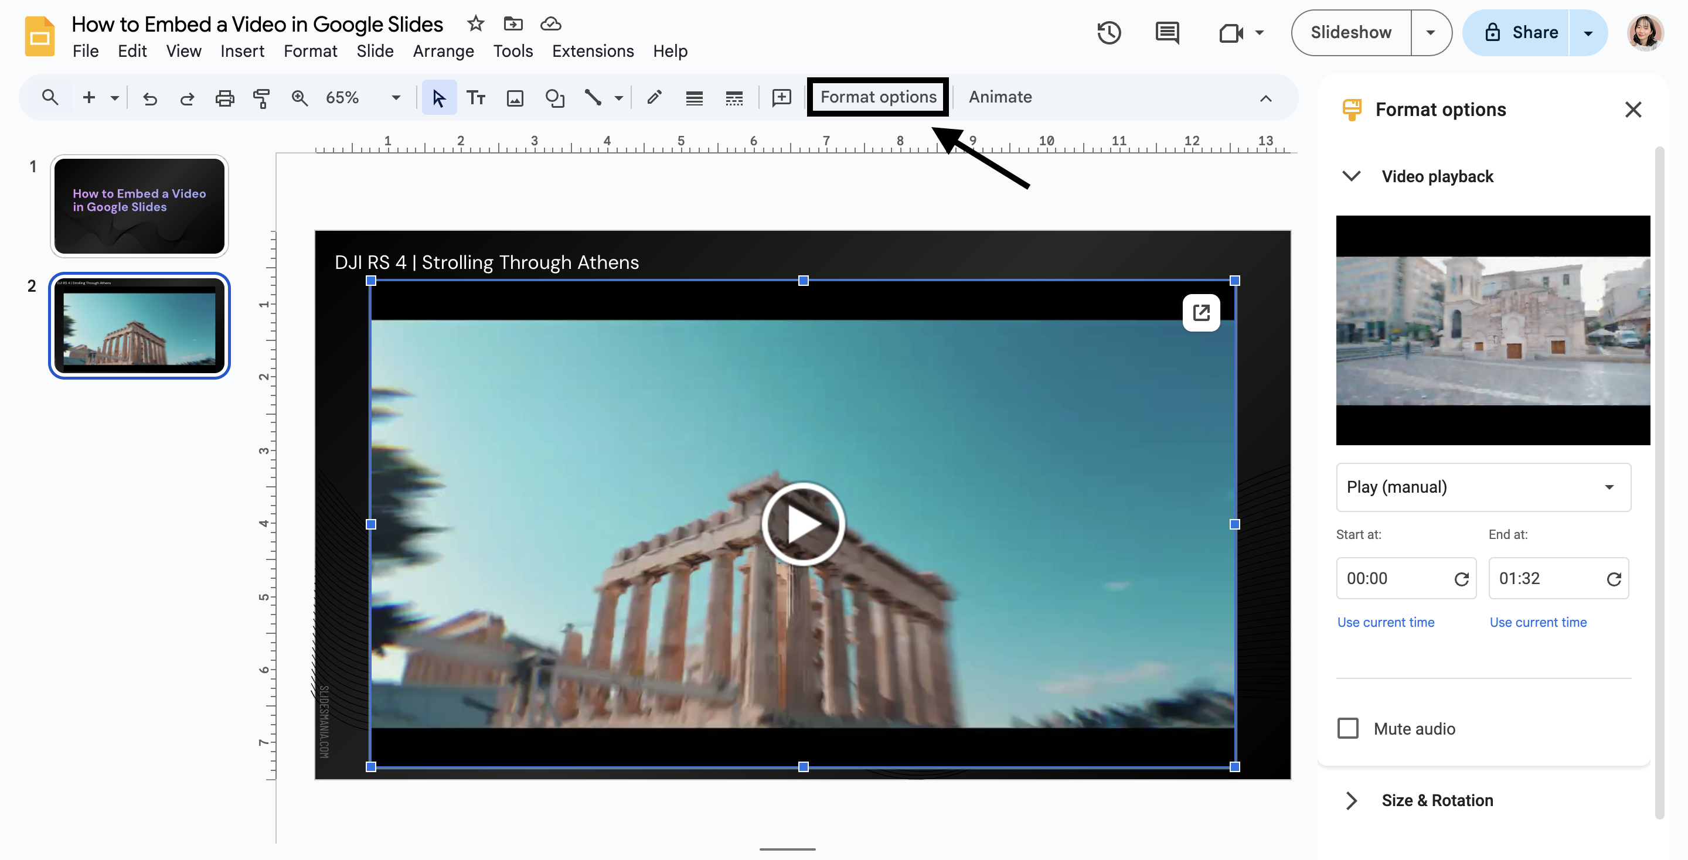
Task: Open the Help menu
Action: click(x=670, y=51)
